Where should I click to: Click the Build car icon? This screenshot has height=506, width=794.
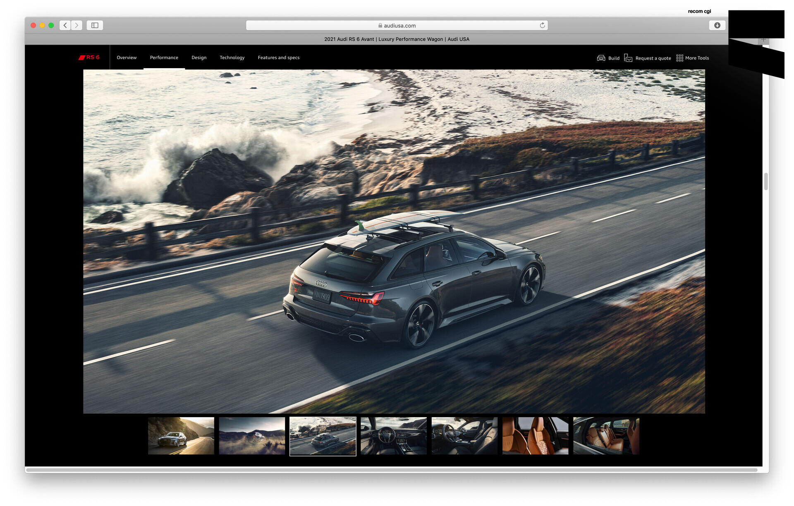coord(601,58)
